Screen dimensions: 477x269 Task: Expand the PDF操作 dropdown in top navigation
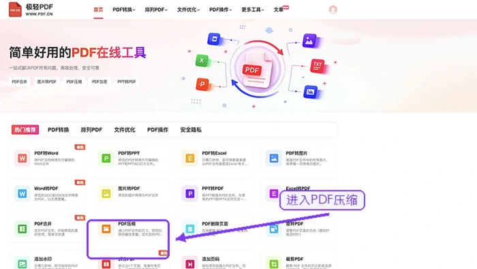tap(220, 10)
